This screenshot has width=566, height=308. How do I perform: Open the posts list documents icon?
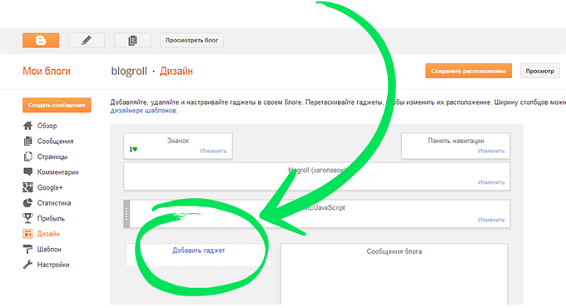click(x=132, y=41)
